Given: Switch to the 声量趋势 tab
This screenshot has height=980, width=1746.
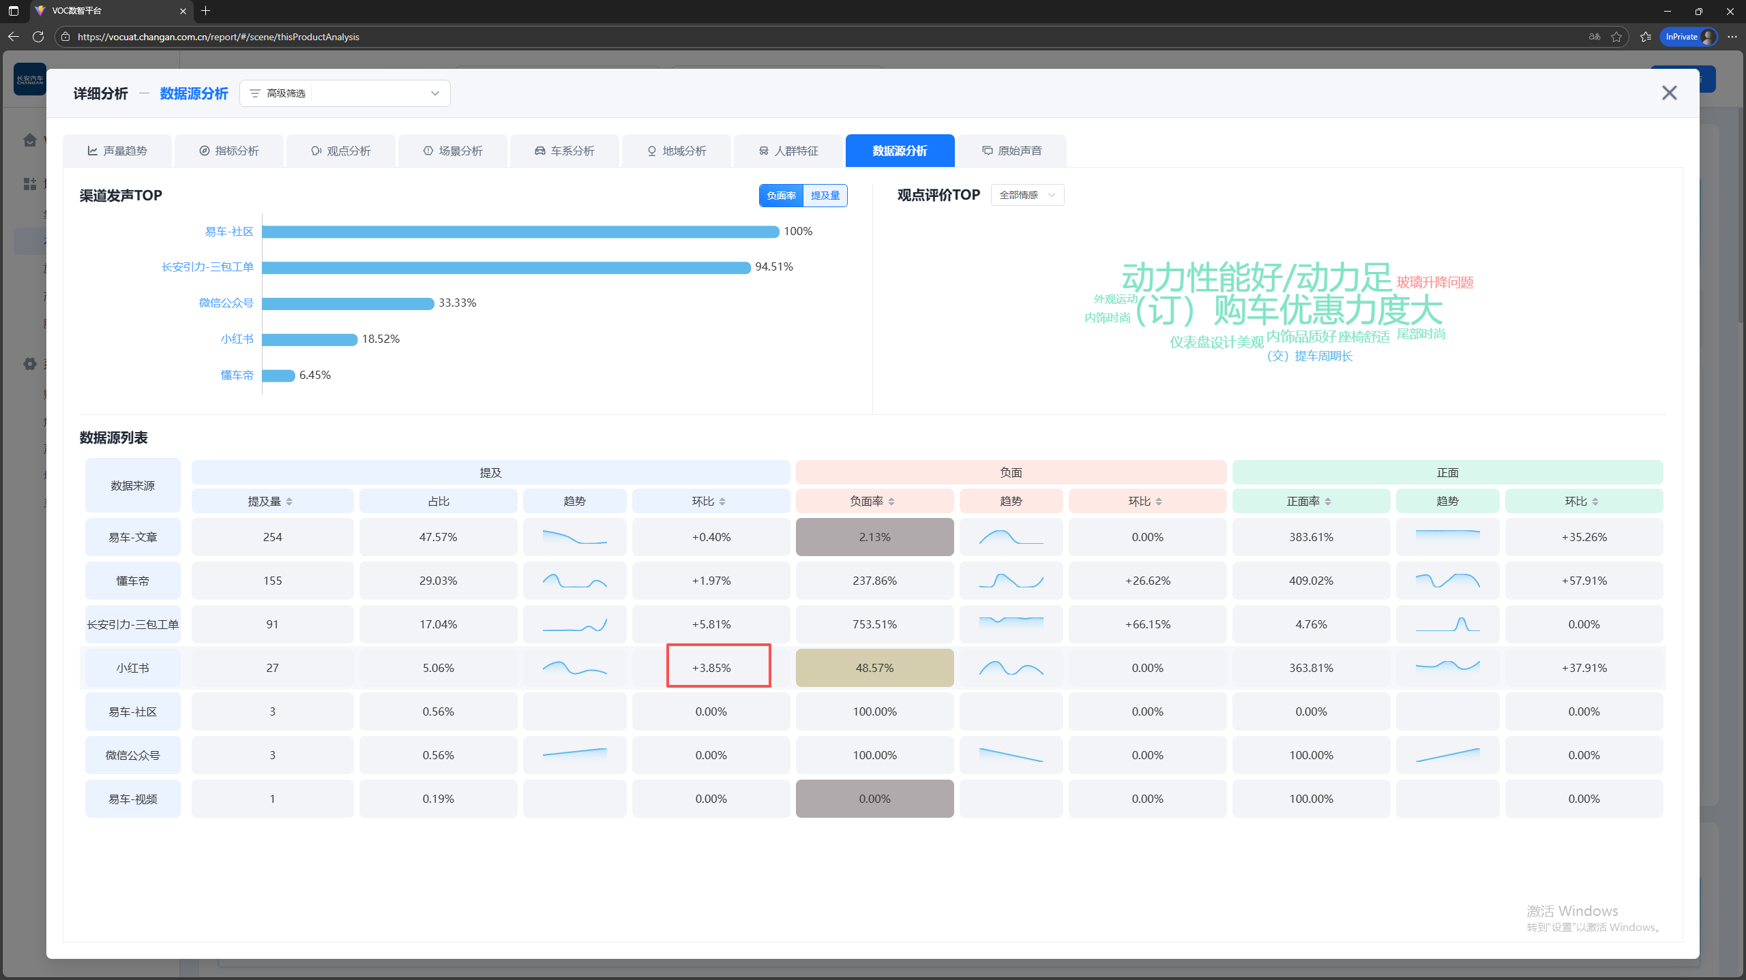Looking at the screenshot, I should point(117,151).
